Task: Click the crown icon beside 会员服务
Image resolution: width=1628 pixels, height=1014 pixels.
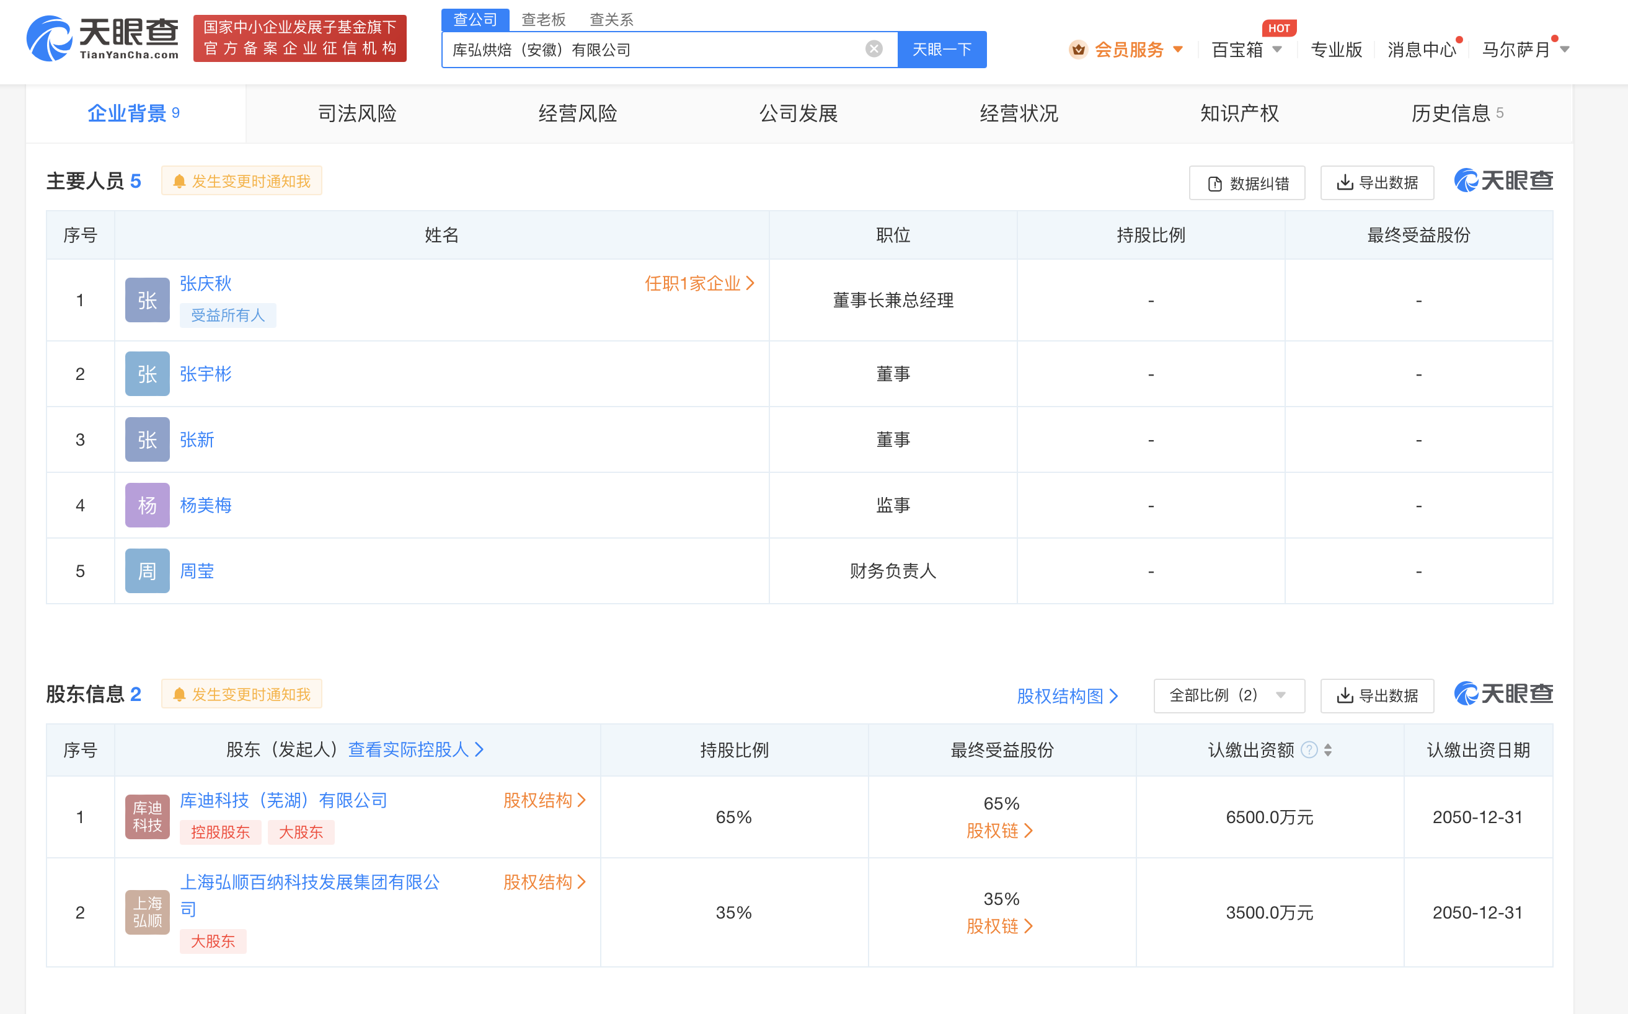Action: point(1078,50)
